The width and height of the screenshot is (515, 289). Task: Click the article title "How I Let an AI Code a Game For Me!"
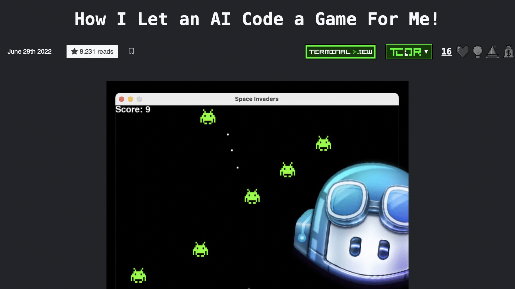click(x=257, y=19)
